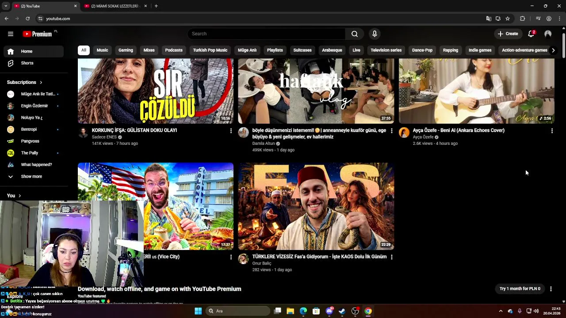Open more options for Onur Baliç video

pos(391,257)
